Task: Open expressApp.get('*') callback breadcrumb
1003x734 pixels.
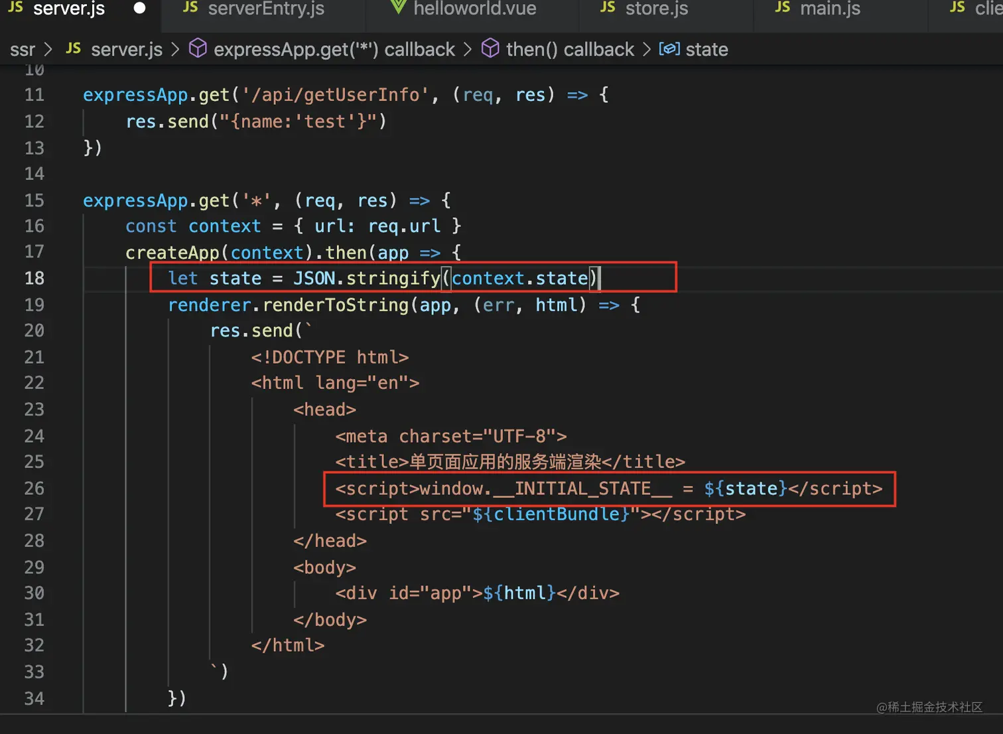Action: click(x=334, y=50)
